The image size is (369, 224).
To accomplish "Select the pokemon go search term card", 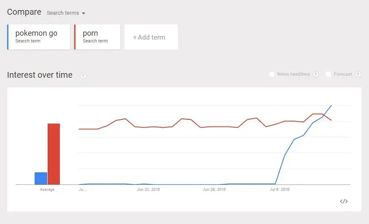I will pyautogui.click(x=39, y=37).
